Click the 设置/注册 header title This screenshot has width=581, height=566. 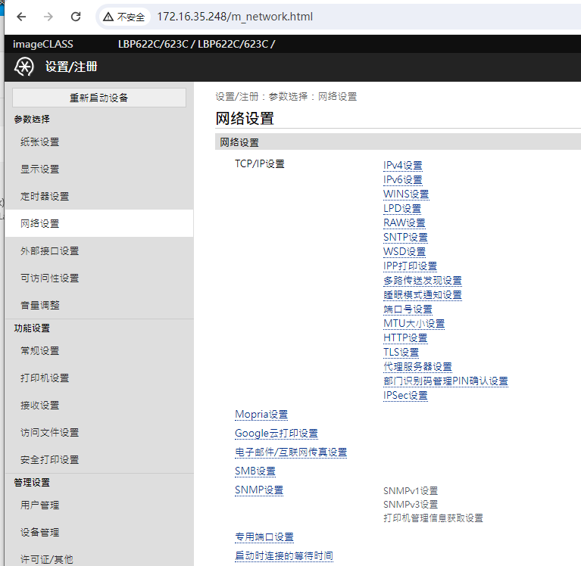(71, 67)
